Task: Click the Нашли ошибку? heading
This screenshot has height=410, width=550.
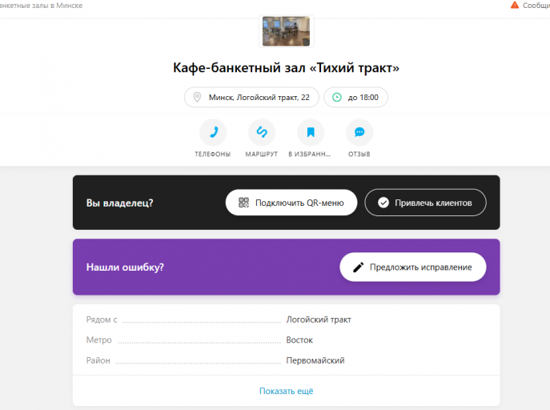Action: click(125, 267)
